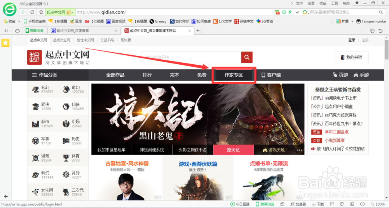Click the browser-search magnifier beside 京东
Image resolution: width=389 pixels, height=208 pixels.
(x=381, y=12)
